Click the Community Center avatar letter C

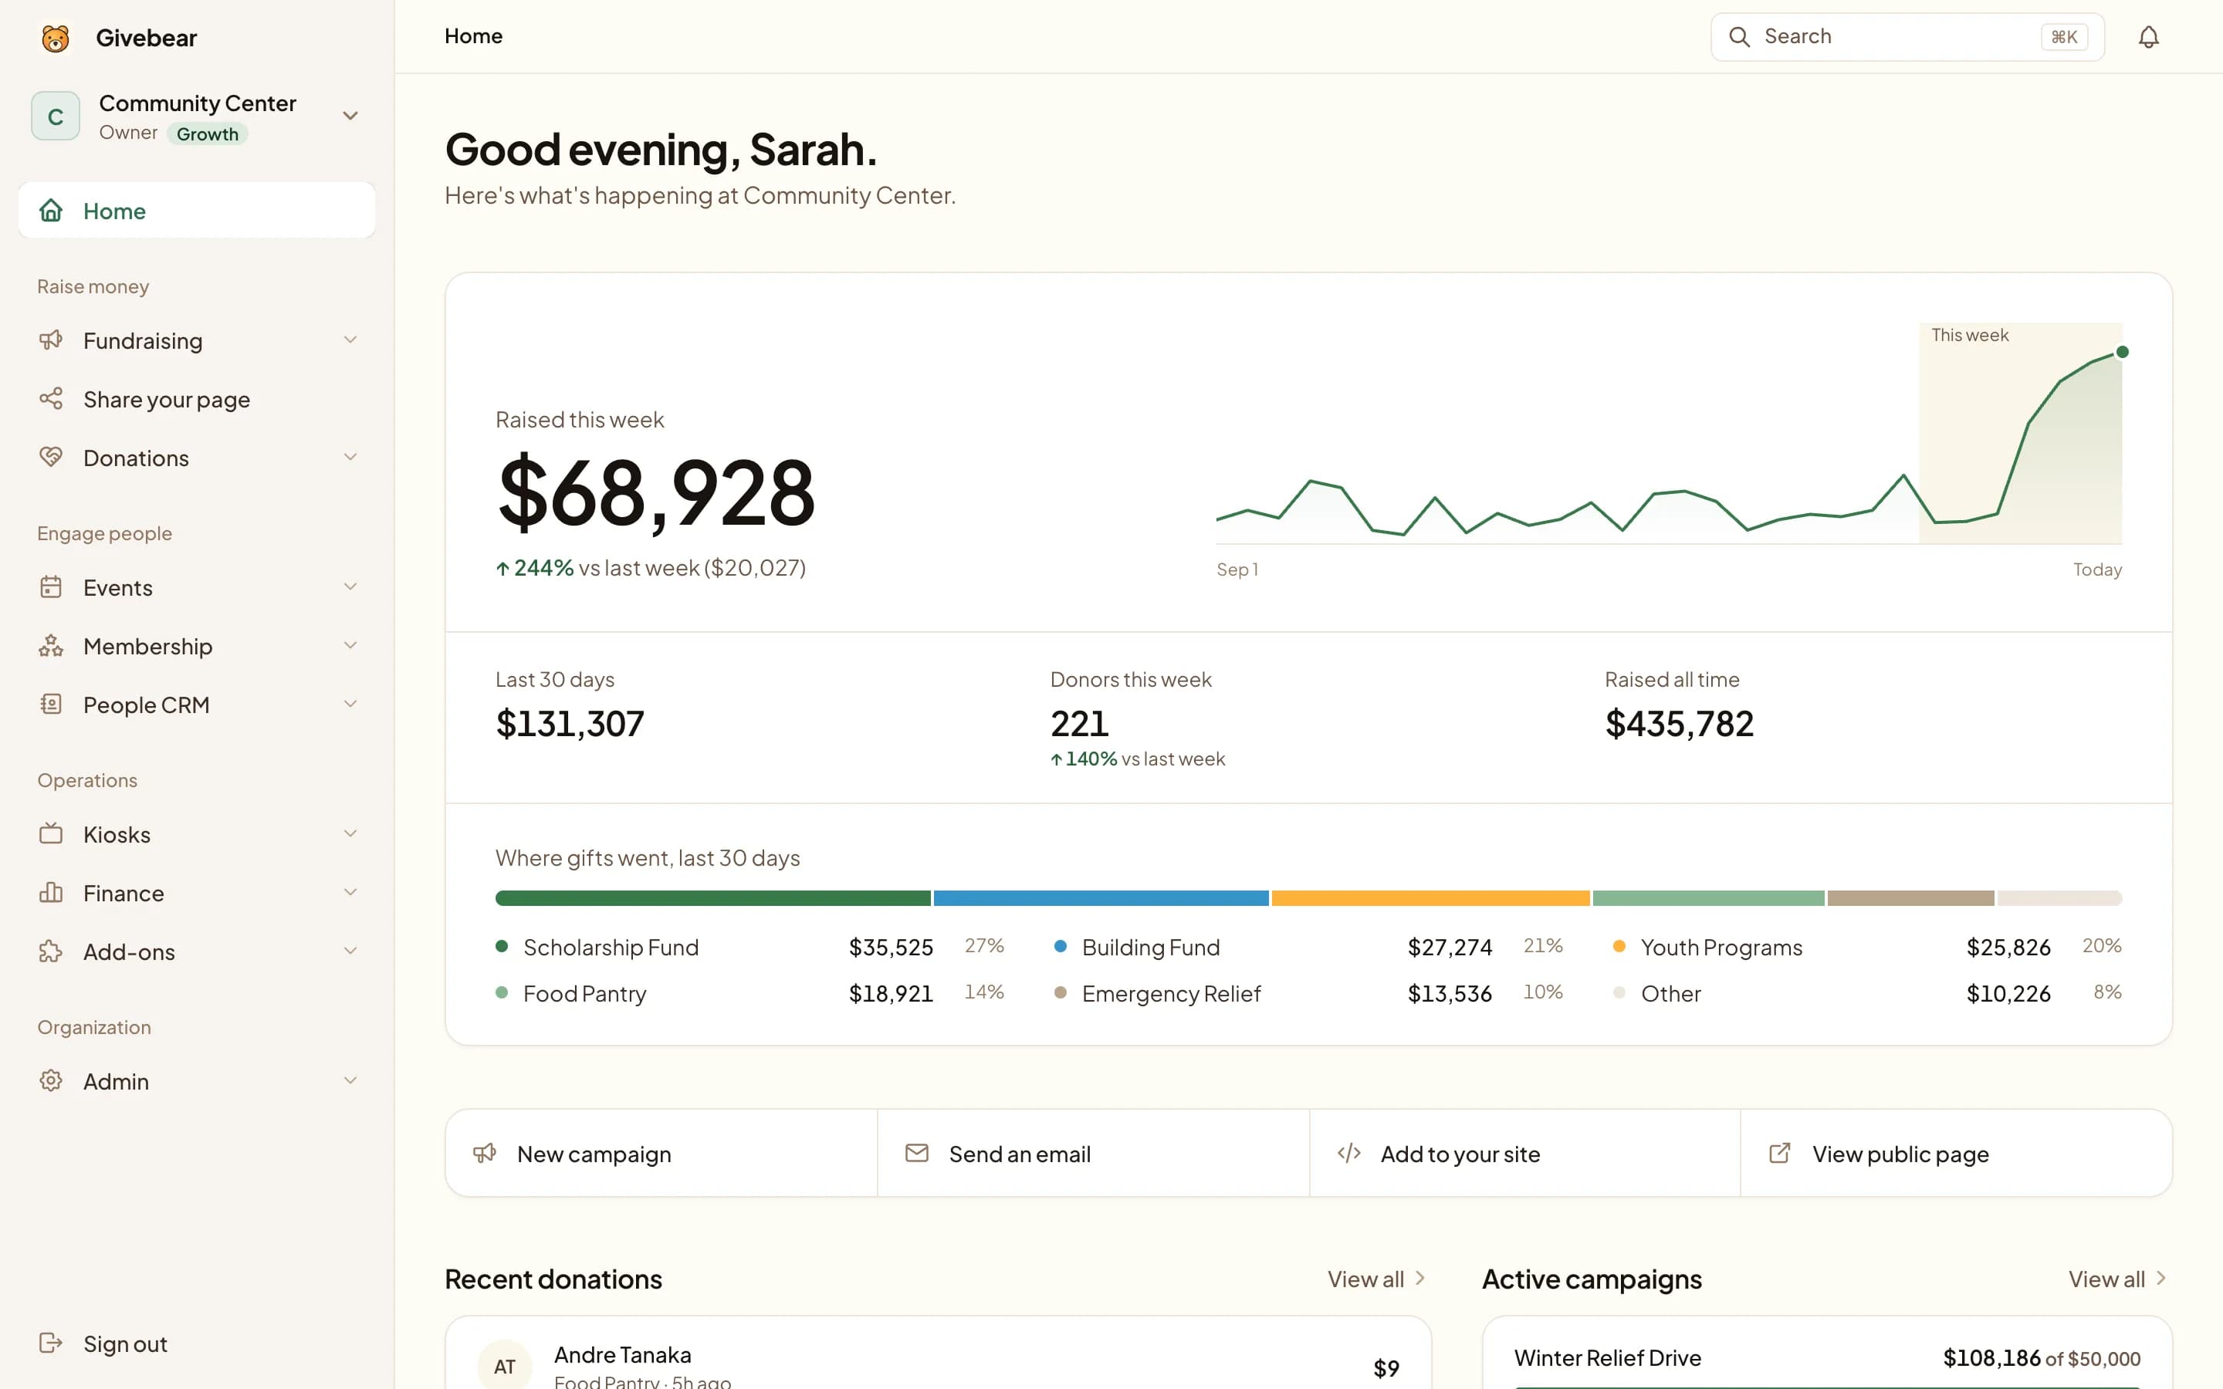(55, 116)
